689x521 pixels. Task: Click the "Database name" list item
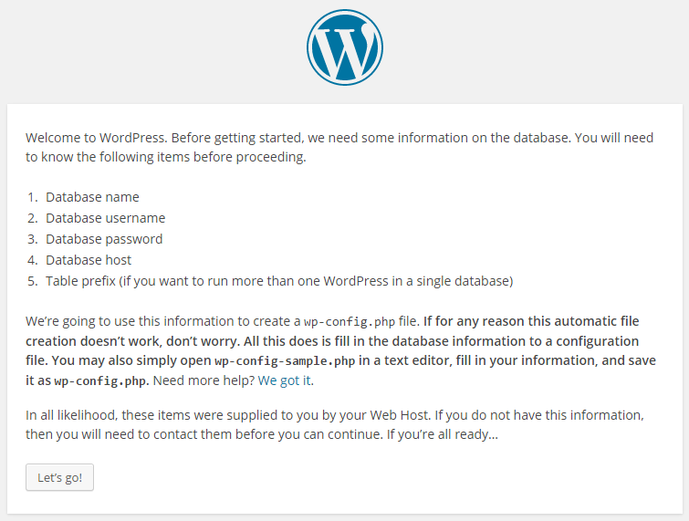(92, 197)
